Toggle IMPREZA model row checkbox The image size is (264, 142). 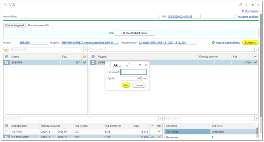[x=93, y=62]
